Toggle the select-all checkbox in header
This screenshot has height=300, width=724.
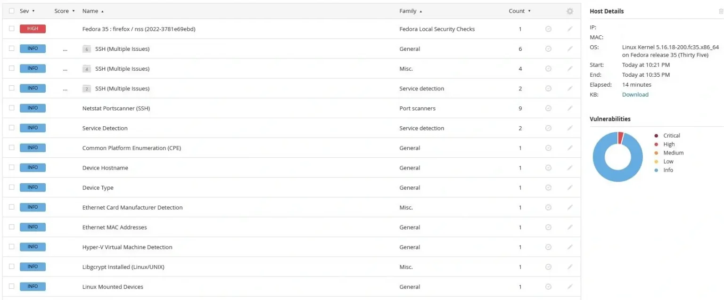(12, 11)
